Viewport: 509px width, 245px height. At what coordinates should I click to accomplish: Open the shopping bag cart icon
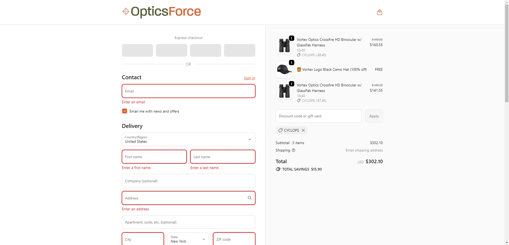pyautogui.click(x=379, y=12)
